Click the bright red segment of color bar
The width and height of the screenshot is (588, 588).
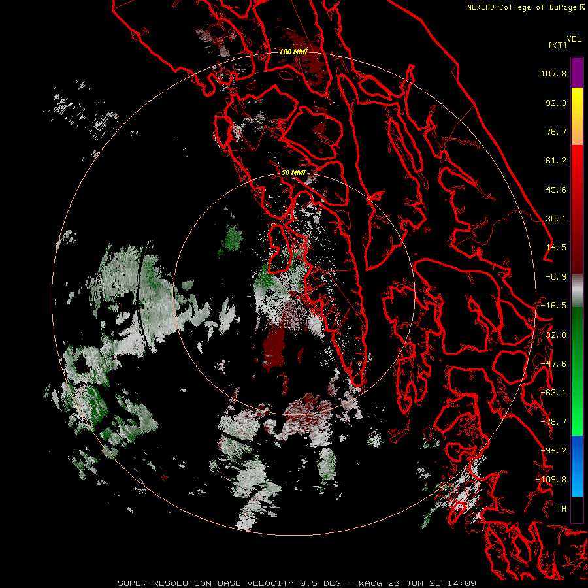577,210
